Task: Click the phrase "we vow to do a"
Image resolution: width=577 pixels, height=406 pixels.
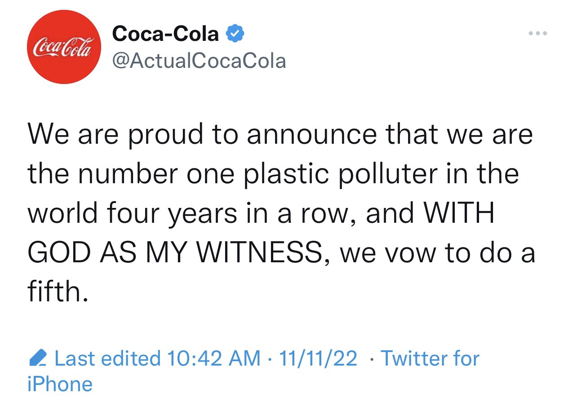Action: 438,253
